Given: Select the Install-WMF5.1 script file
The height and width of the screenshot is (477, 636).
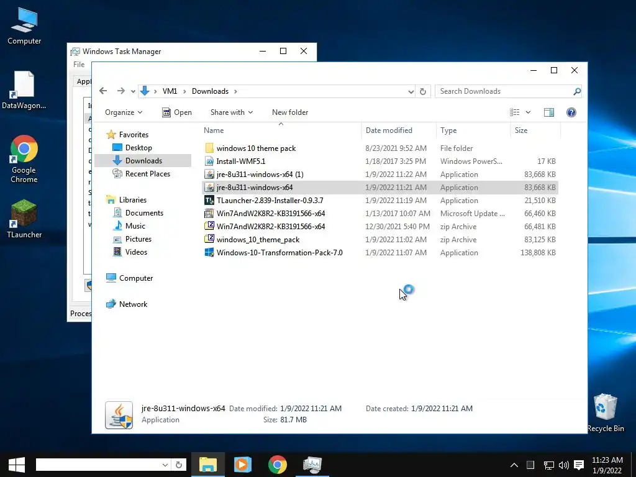Looking at the screenshot, I should (x=379, y=161).
